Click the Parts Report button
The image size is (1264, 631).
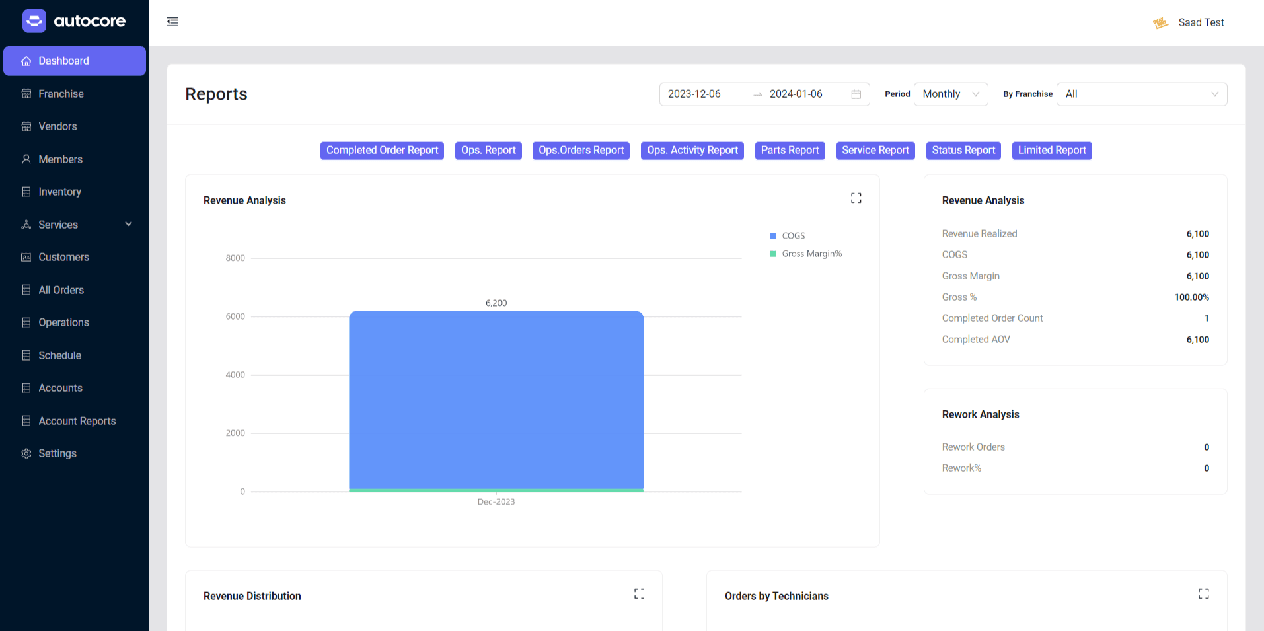(790, 151)
